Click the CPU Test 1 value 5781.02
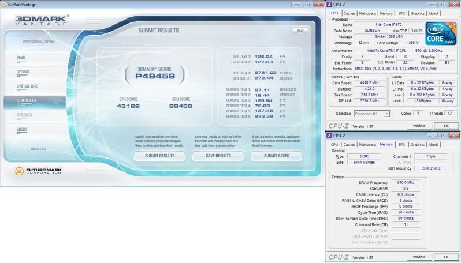Screen dimensions: 461x263 click(x=266, y=73)
